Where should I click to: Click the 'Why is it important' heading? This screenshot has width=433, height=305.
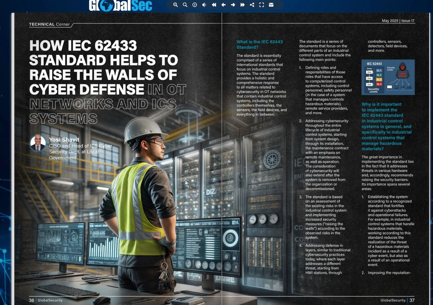[x=386, y=126]
